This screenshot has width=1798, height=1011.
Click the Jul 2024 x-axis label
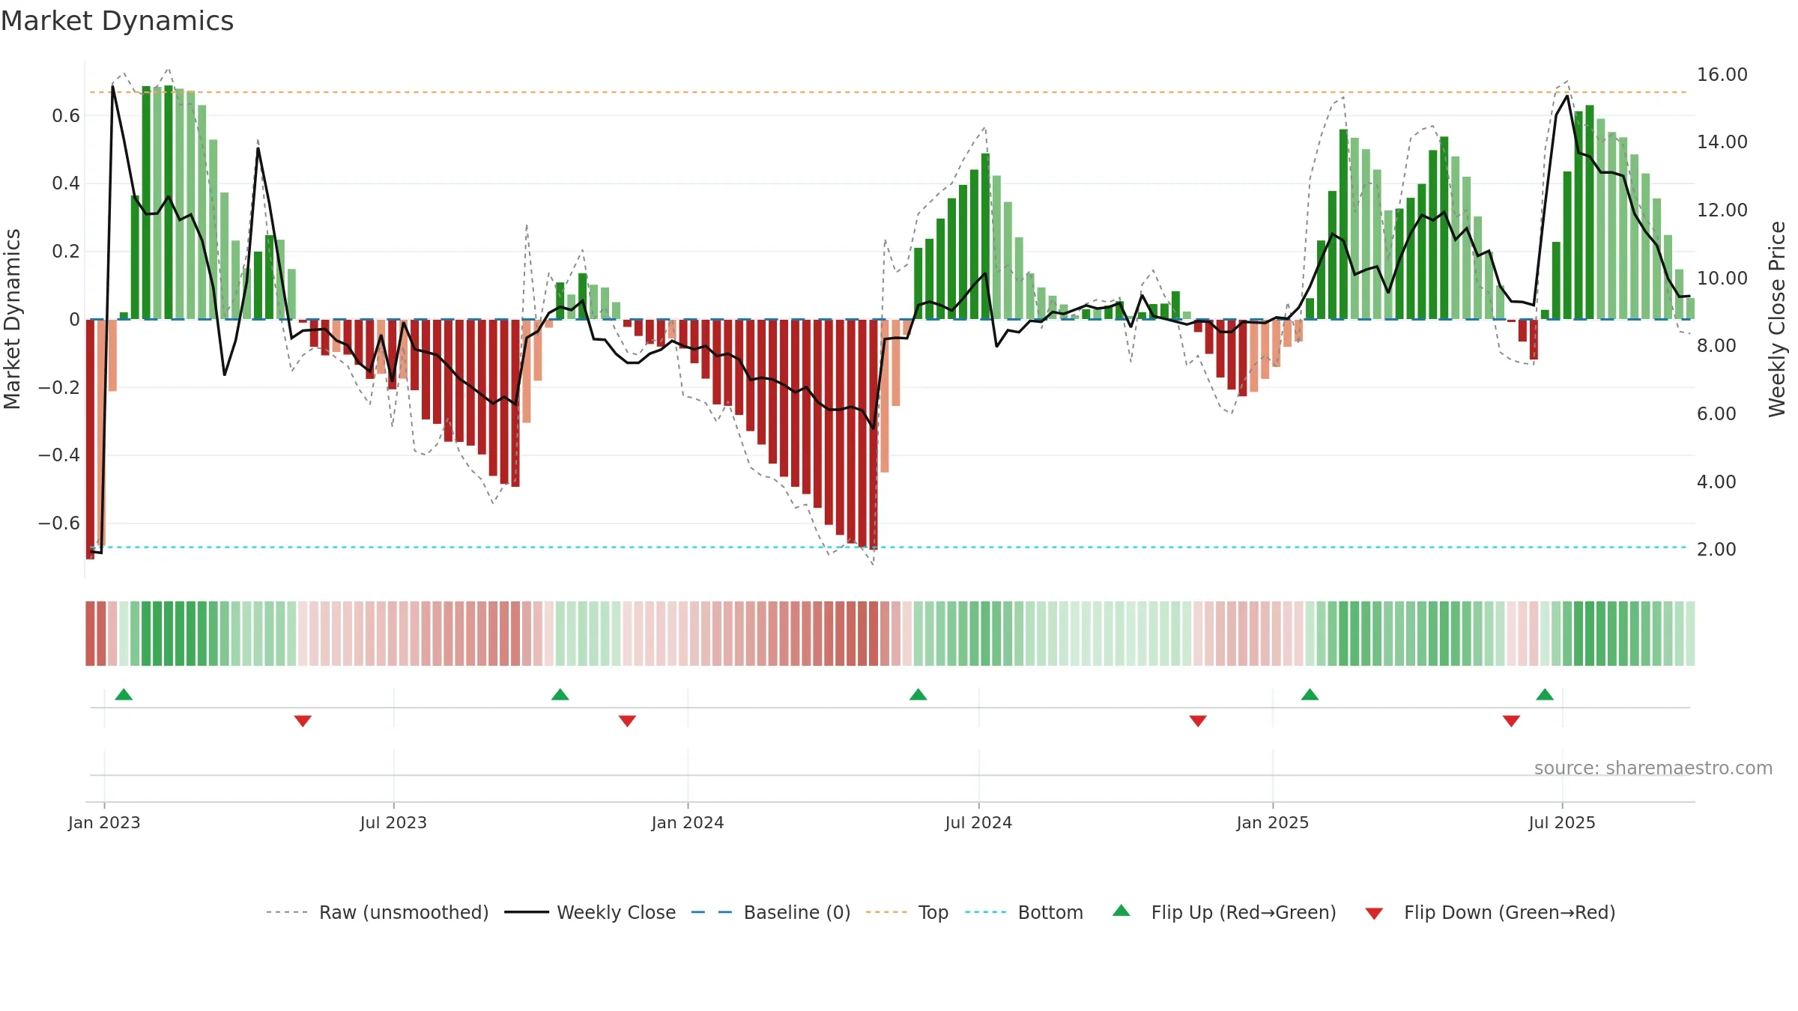pos(978,822)
